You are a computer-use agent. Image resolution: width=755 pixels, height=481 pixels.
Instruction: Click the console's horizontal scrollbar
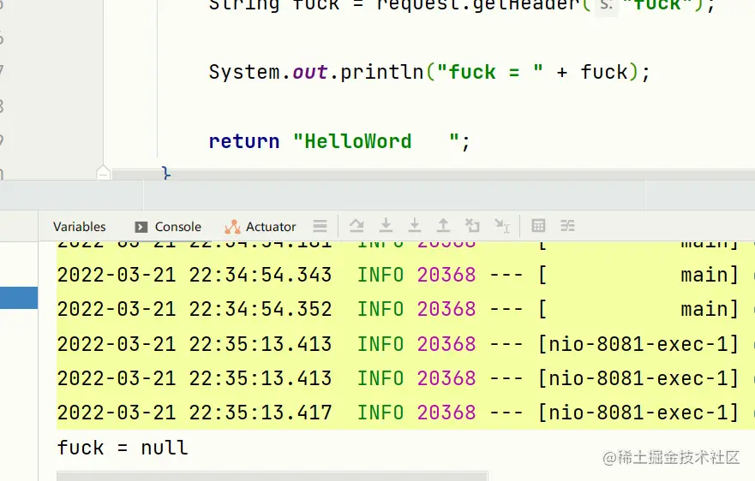273,476
